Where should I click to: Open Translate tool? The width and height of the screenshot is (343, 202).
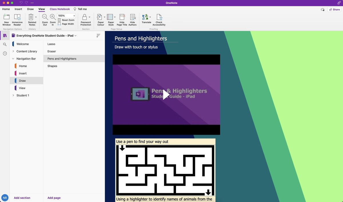click(146, 19)
